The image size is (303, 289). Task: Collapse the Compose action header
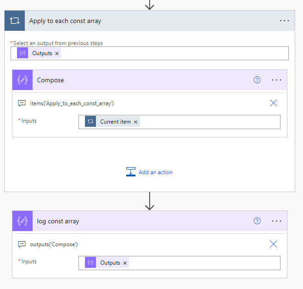point(138,80)
